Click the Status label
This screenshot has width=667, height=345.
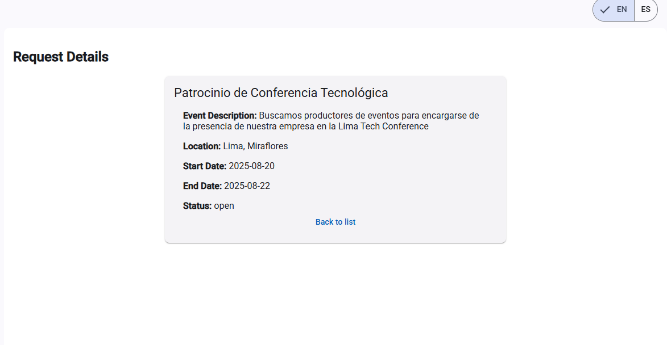(197, 206)
